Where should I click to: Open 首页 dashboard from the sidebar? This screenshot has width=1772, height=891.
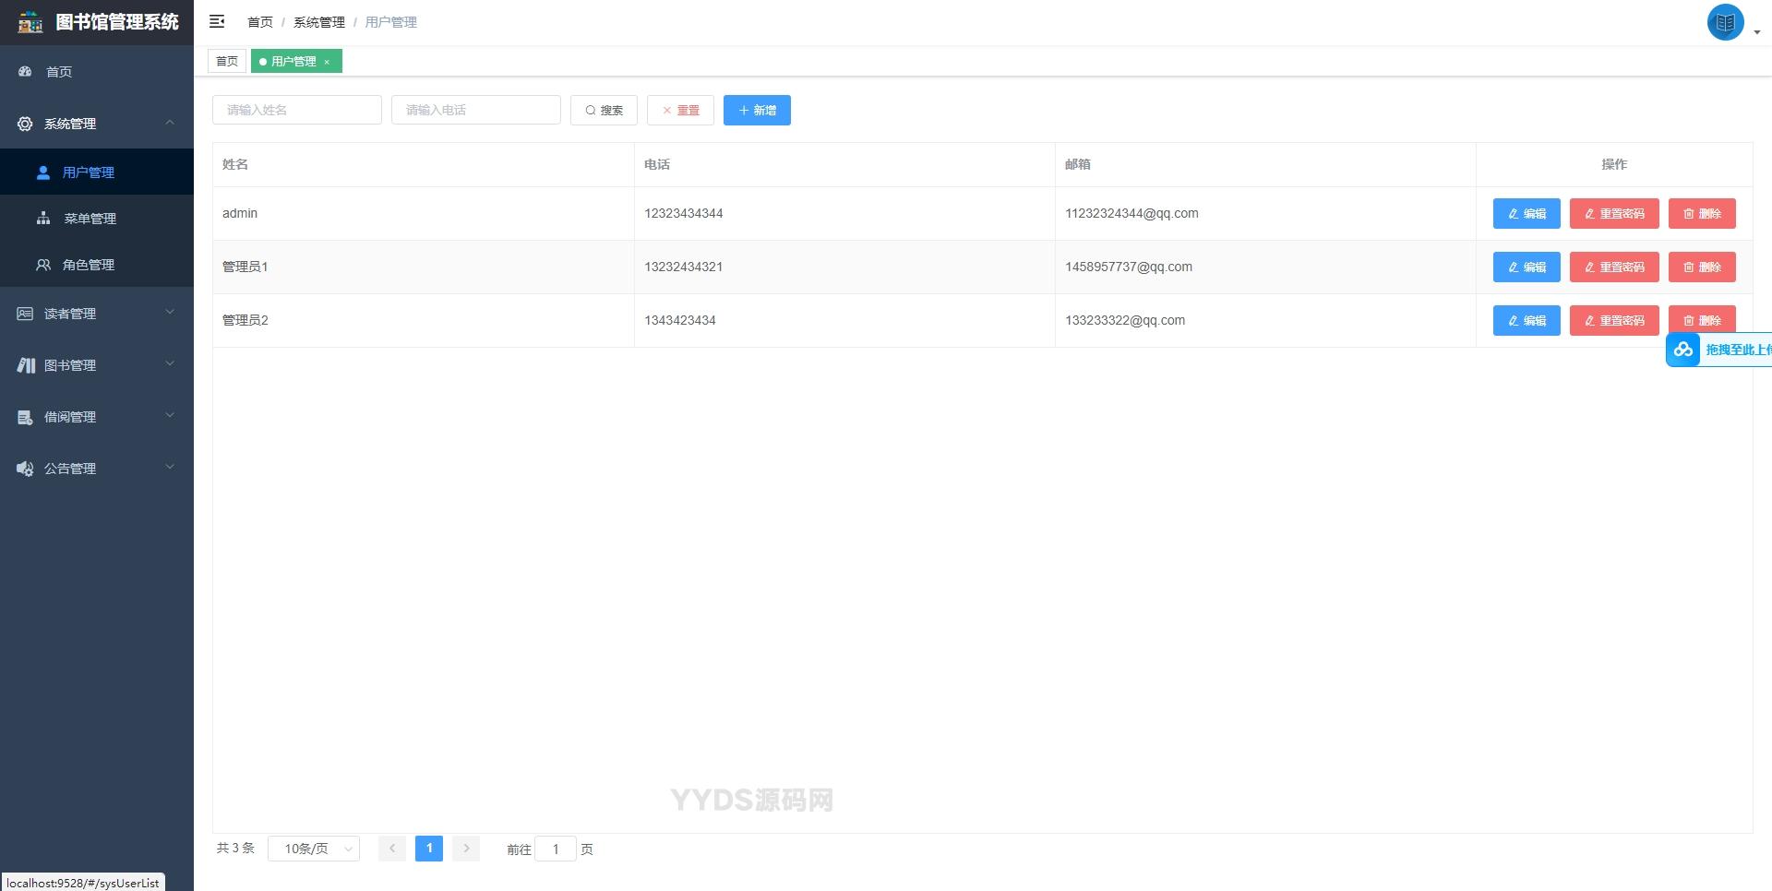coord(59,72)
